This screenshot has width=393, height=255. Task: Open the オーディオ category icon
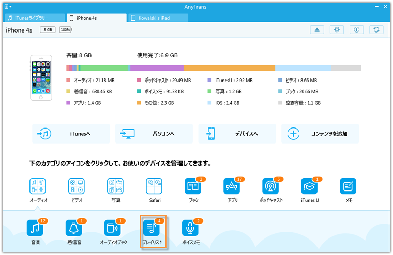(38, 186)
